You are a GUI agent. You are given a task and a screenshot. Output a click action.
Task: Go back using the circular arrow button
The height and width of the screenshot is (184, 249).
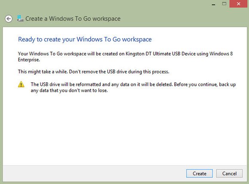coord(9,19)
